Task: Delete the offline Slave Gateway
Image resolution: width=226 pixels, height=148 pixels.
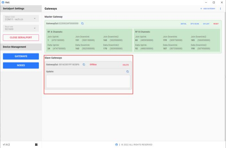Action: 126,65
